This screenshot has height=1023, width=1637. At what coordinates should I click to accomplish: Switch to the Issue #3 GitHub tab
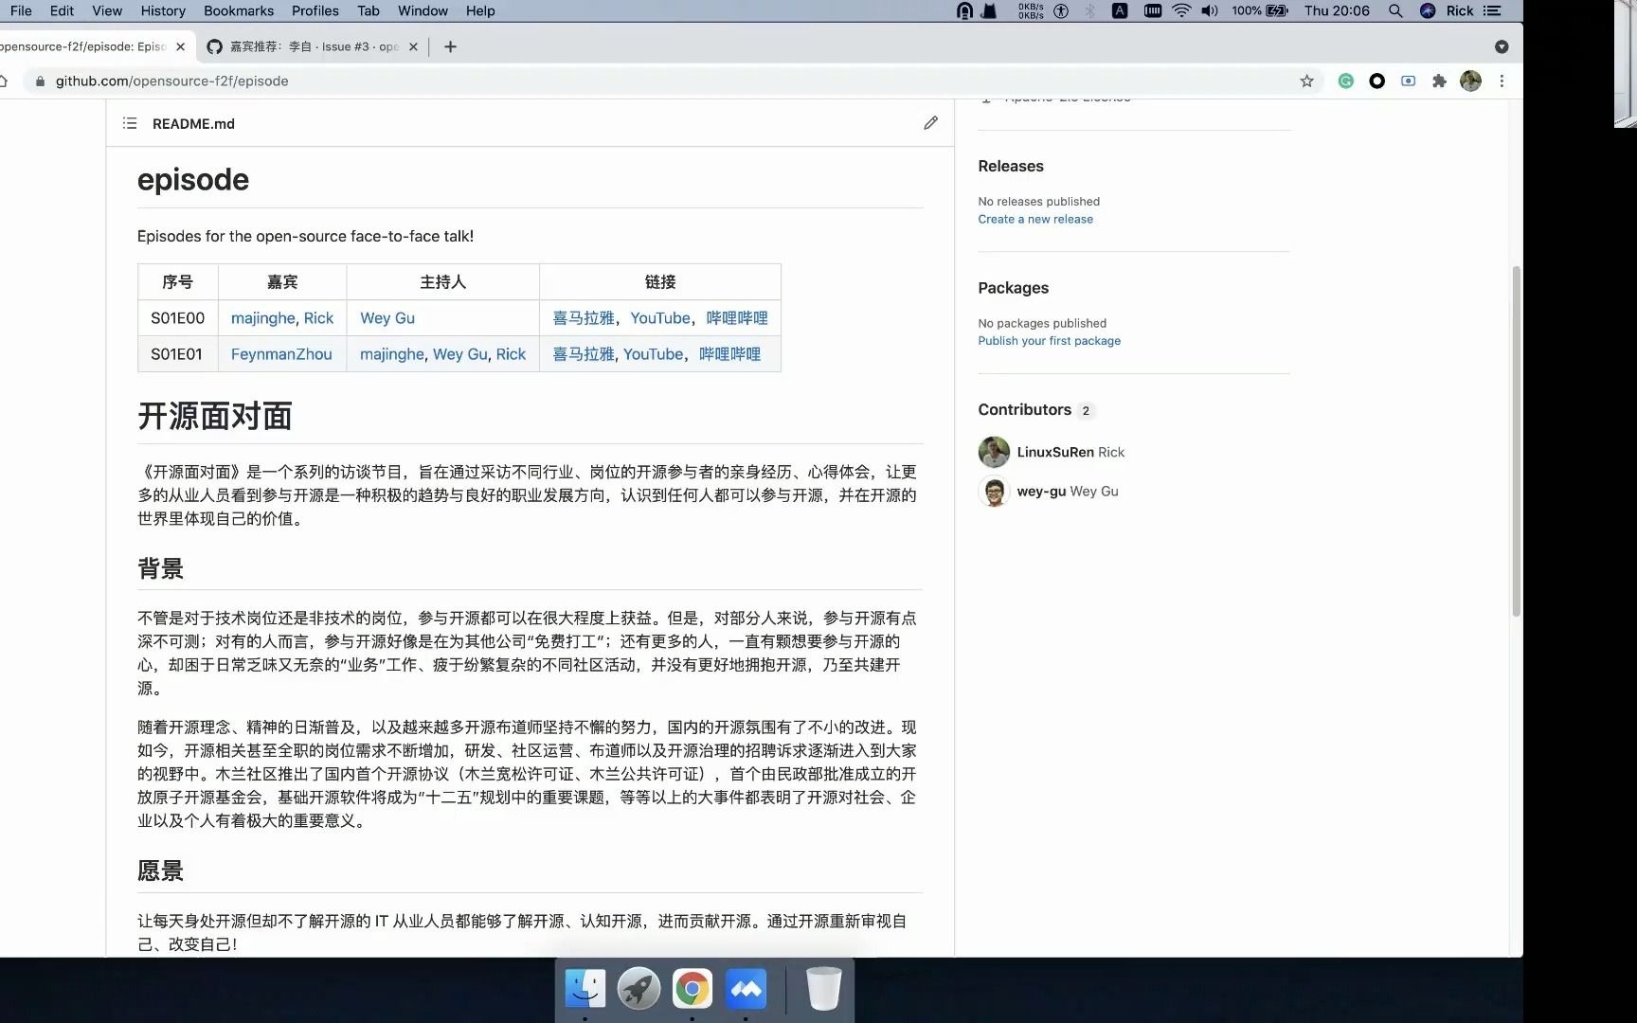click(313, 46)
